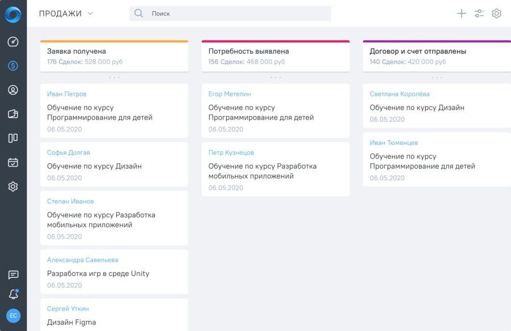Open the EC user avatar
The height and width of the screenshot is (331, 511).
point(14,316)
